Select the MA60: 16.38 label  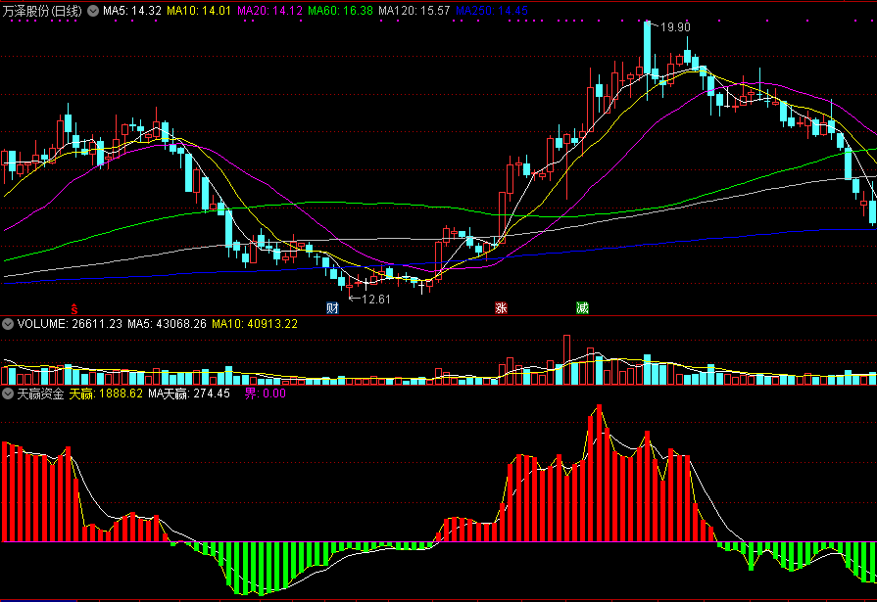[x=341, y=11]
